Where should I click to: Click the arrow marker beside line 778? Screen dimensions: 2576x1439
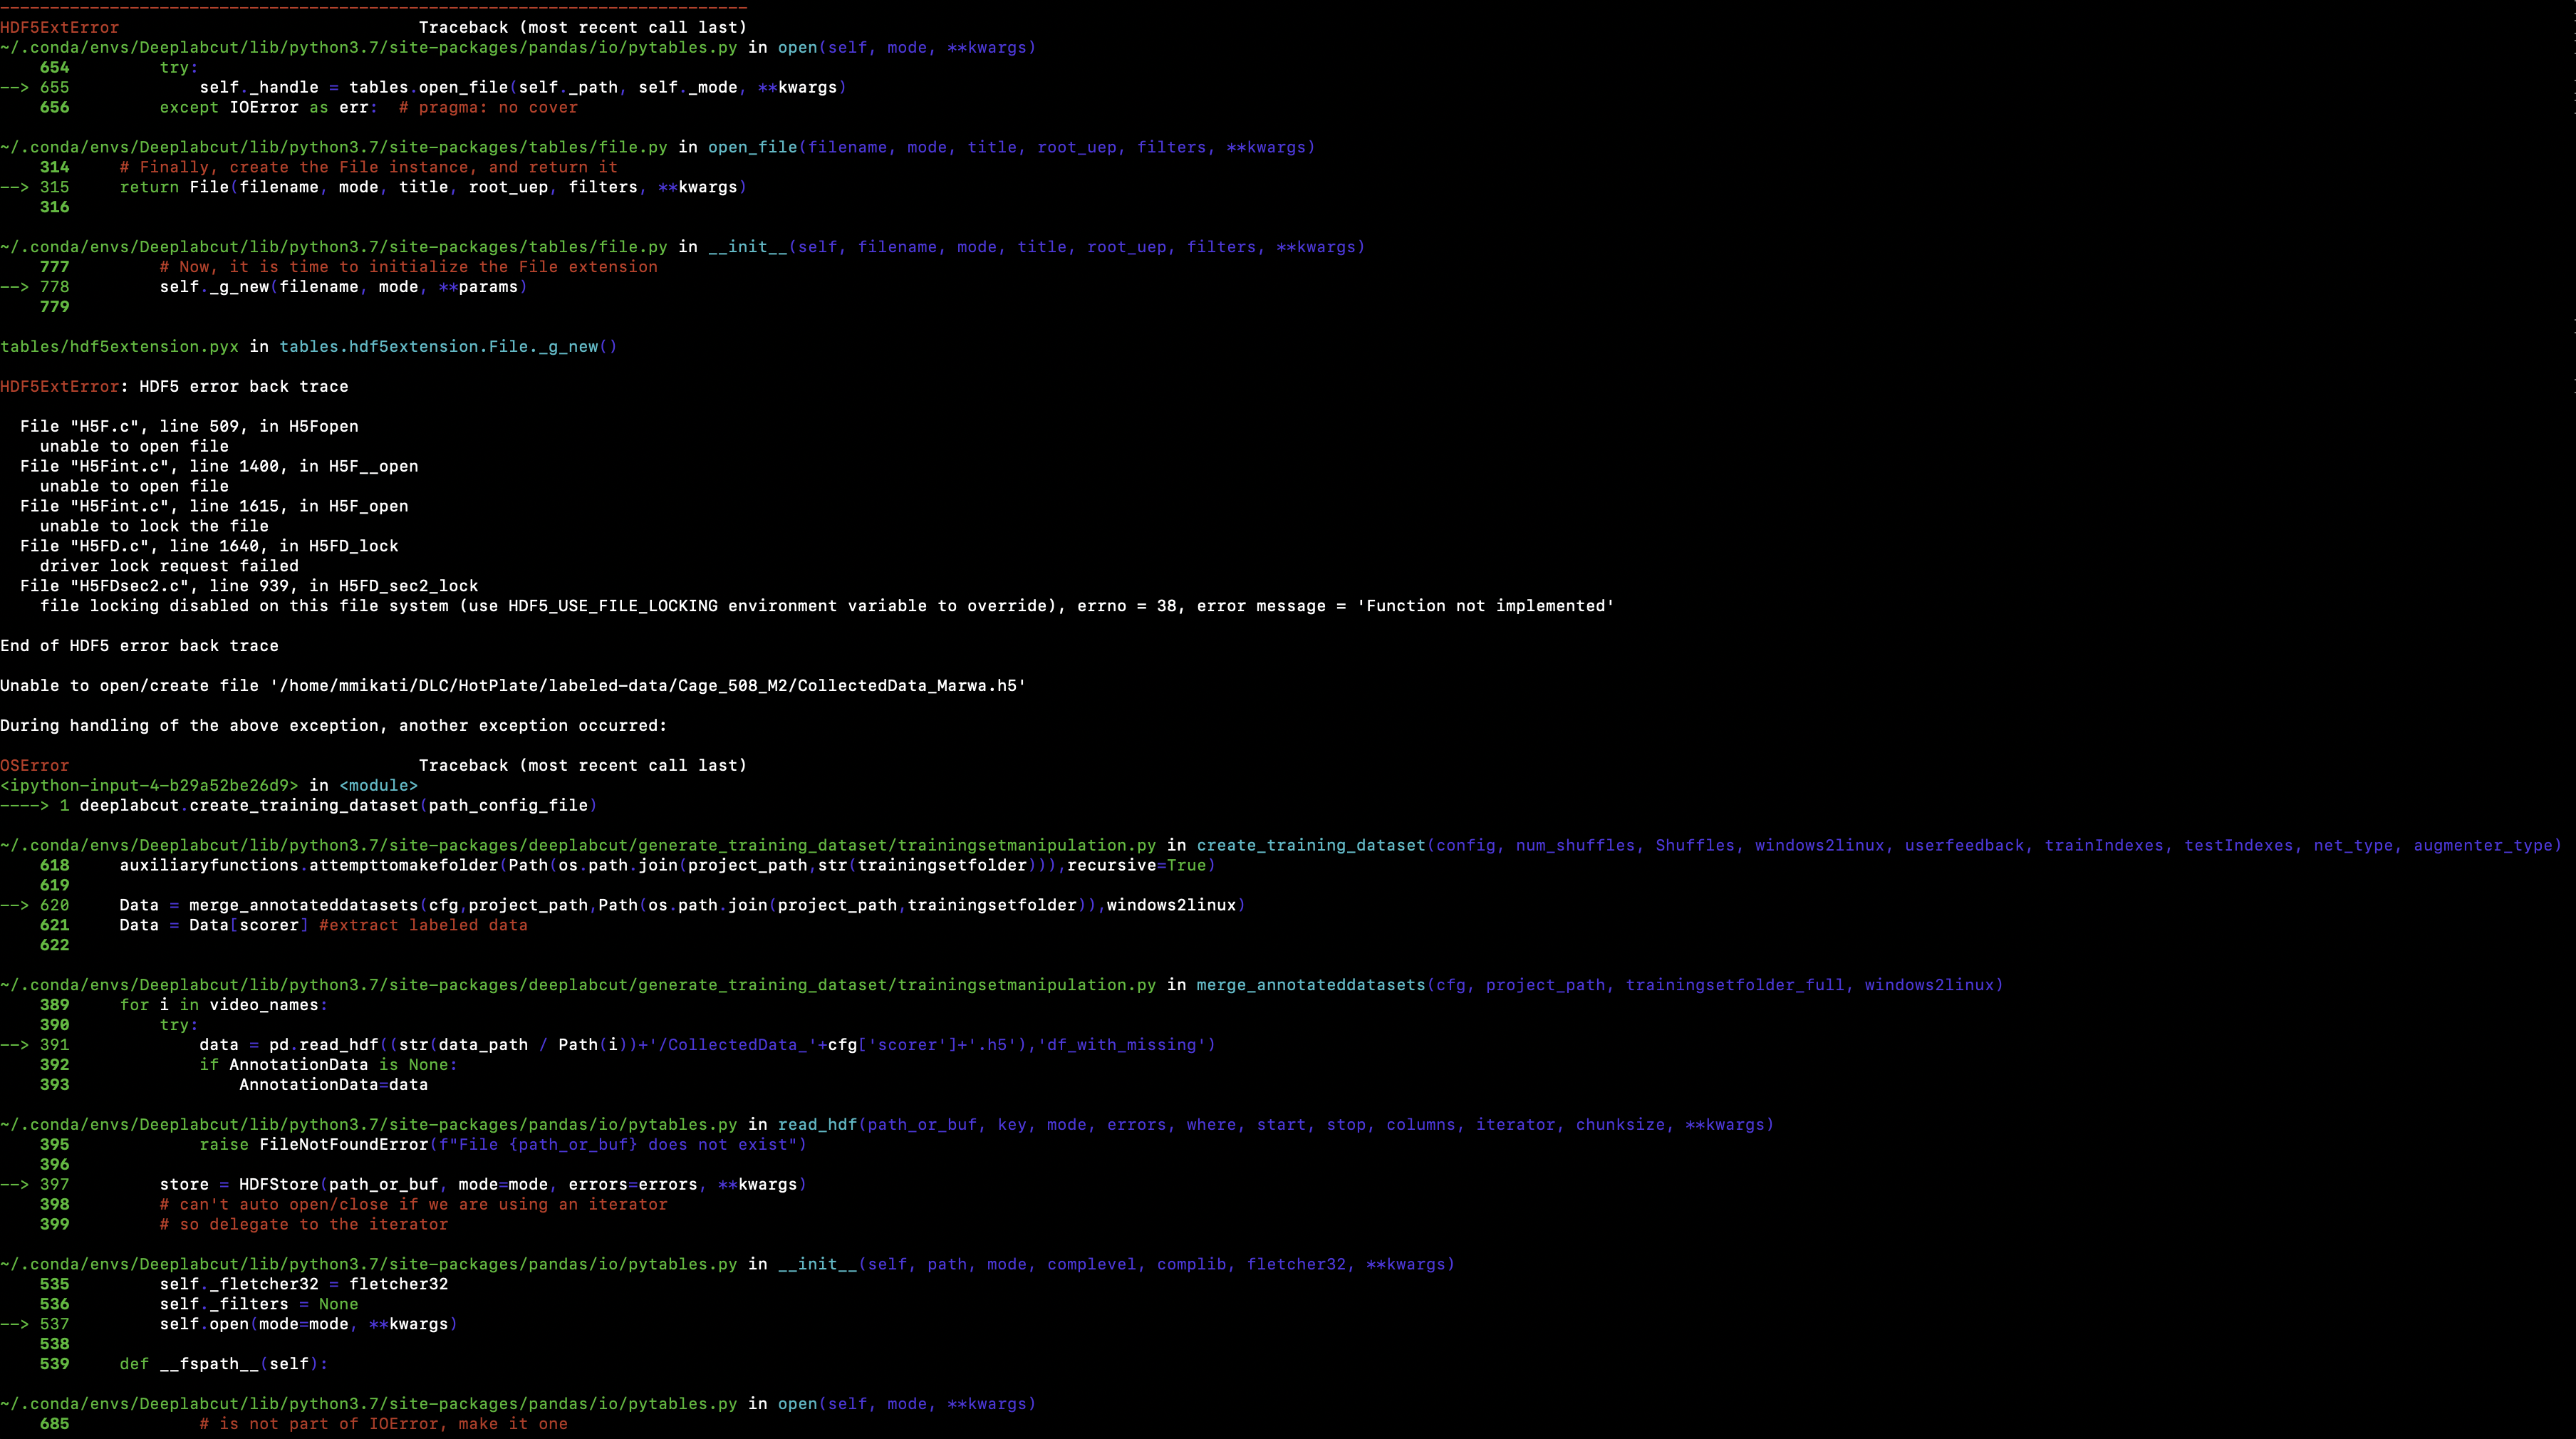click(x=14, y=287)
